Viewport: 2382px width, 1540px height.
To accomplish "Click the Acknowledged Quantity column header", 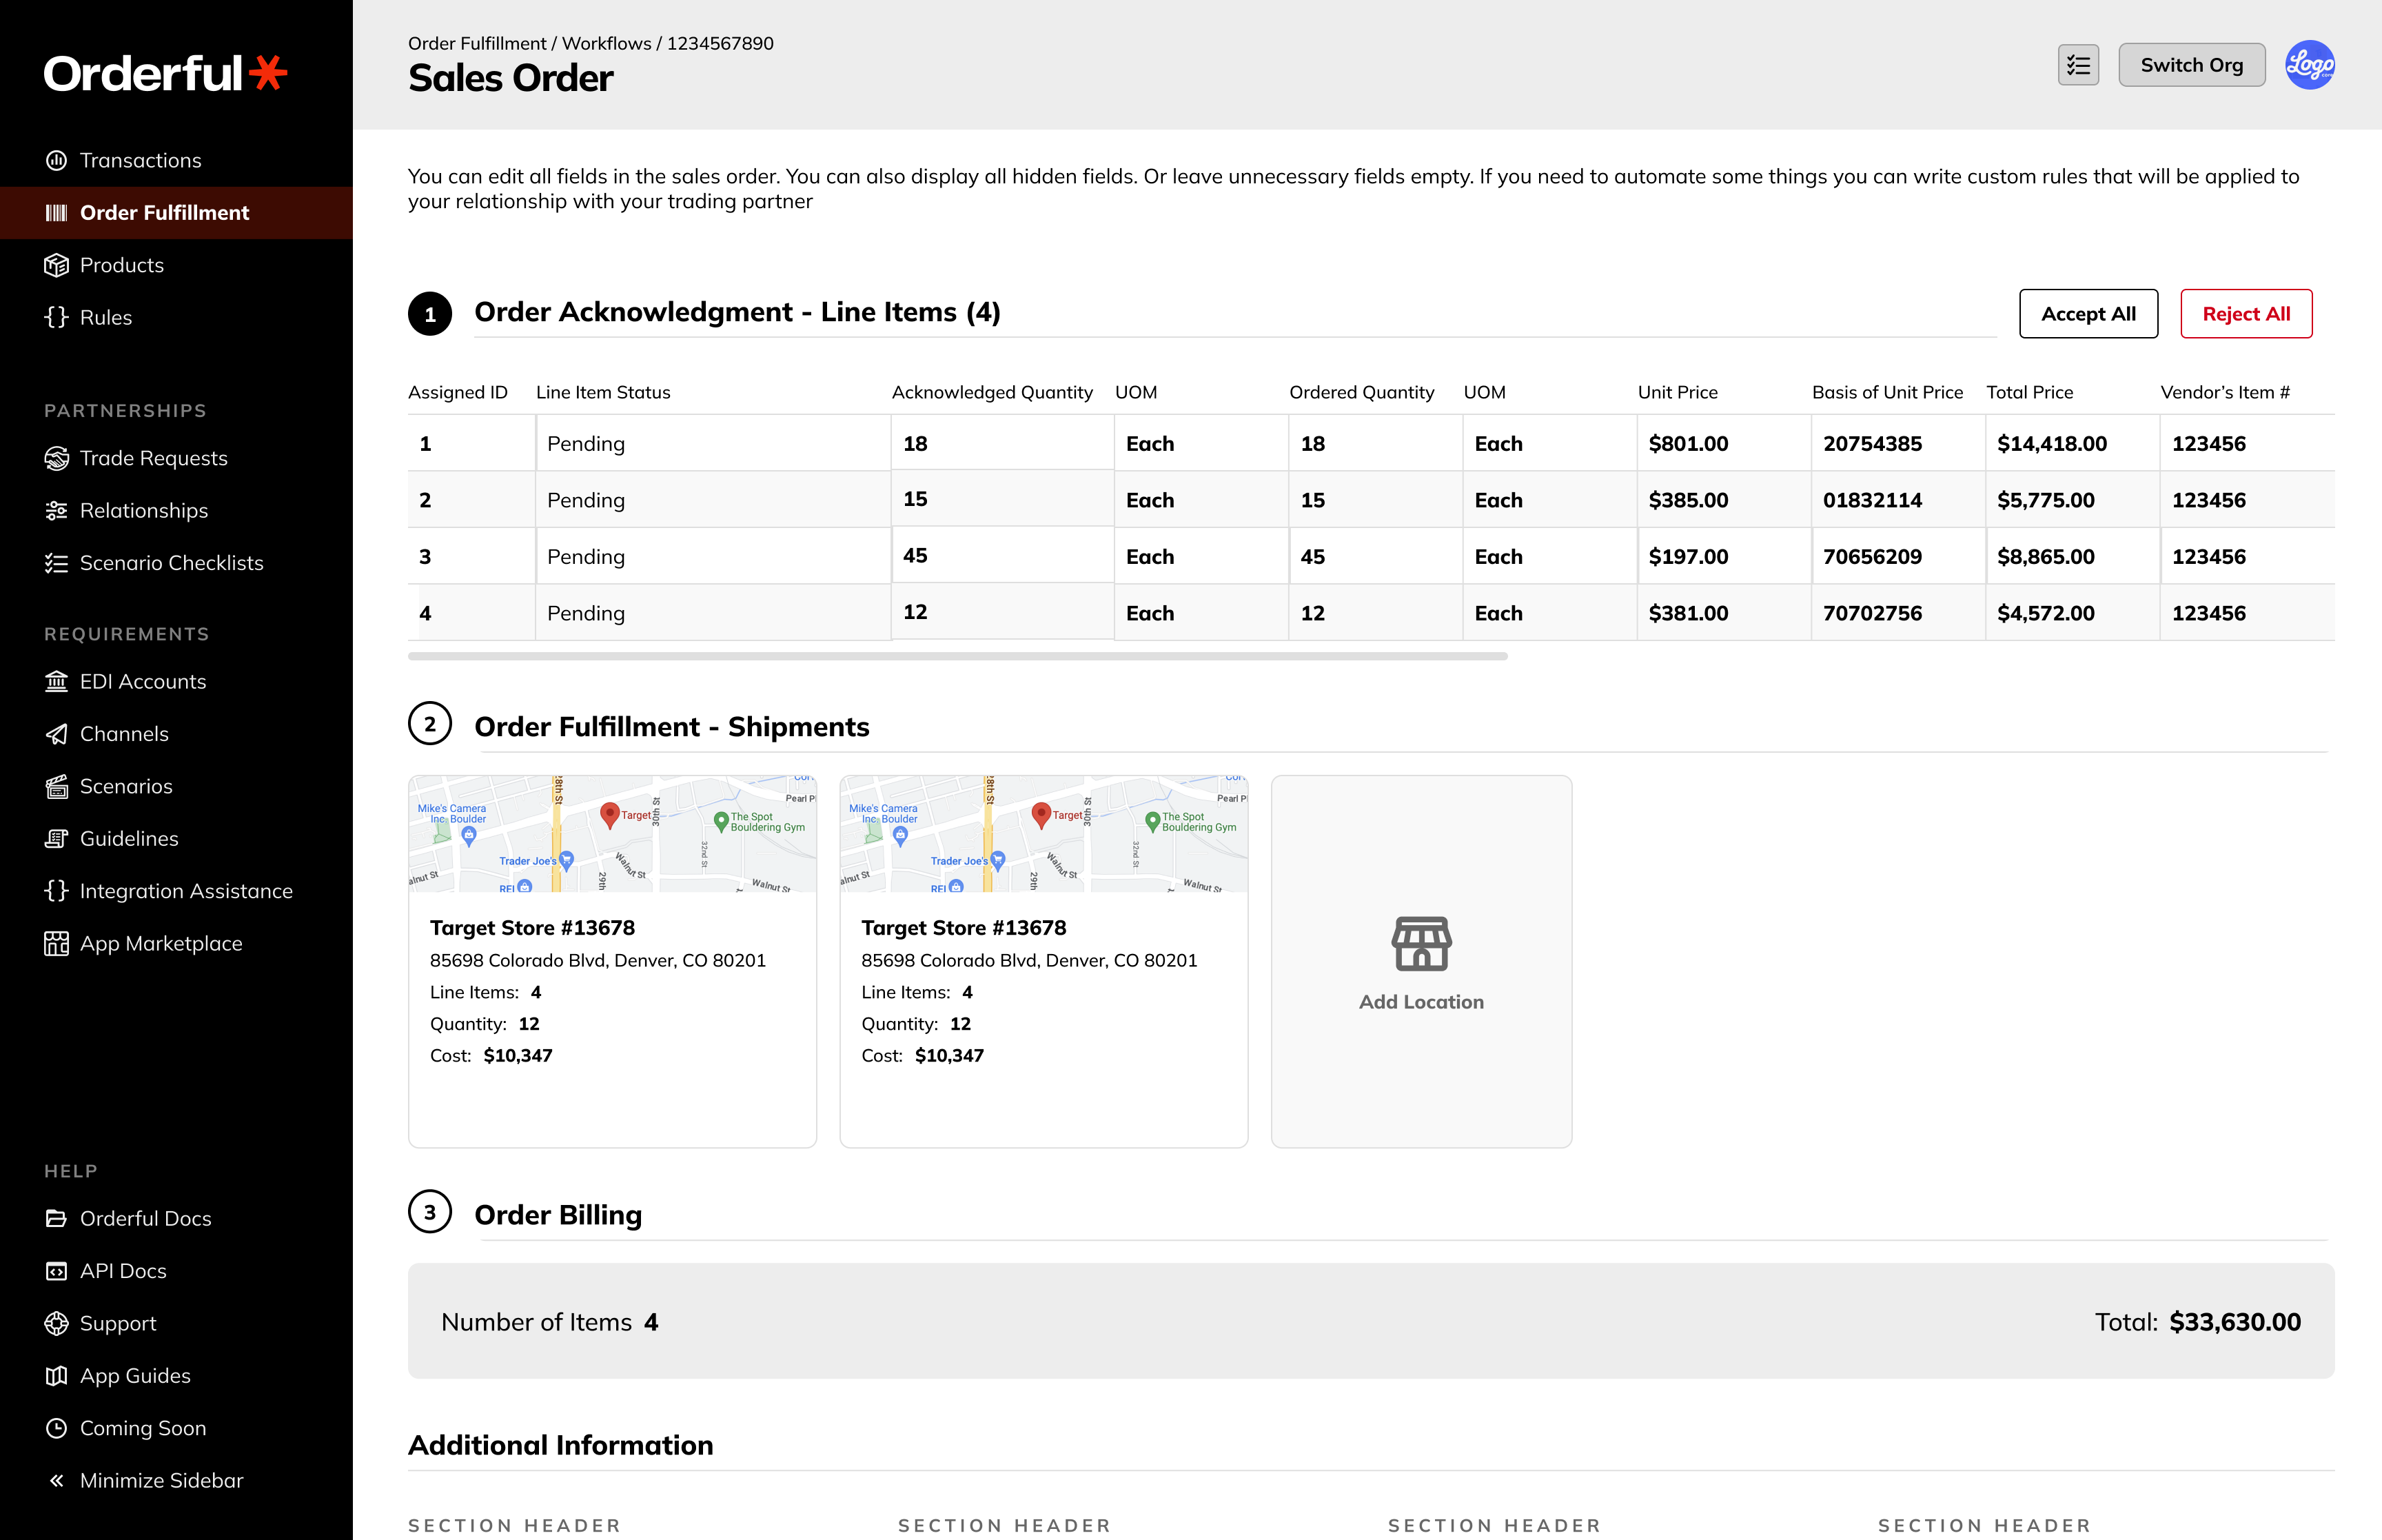I will click(x=992, y=392).
